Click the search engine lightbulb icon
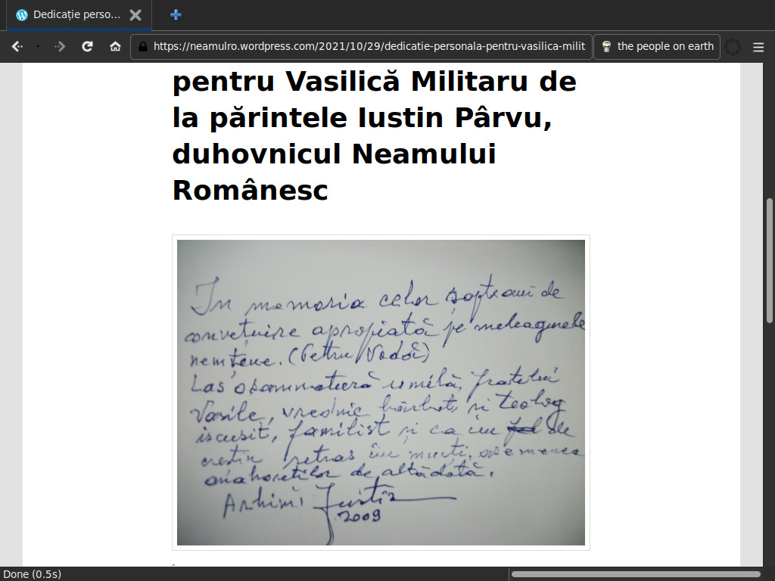 point(606,46)
